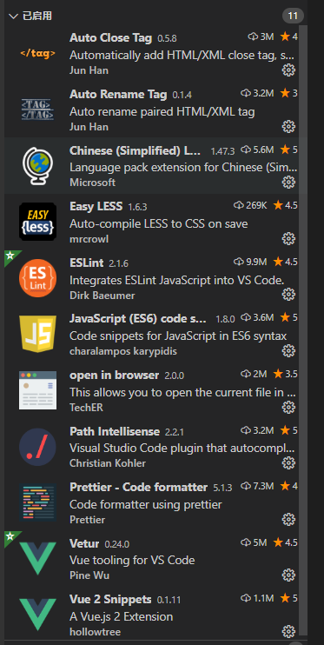Click the enabled count badge 11
This screenshot has height=645, width=324.
[x=293, y=16]
